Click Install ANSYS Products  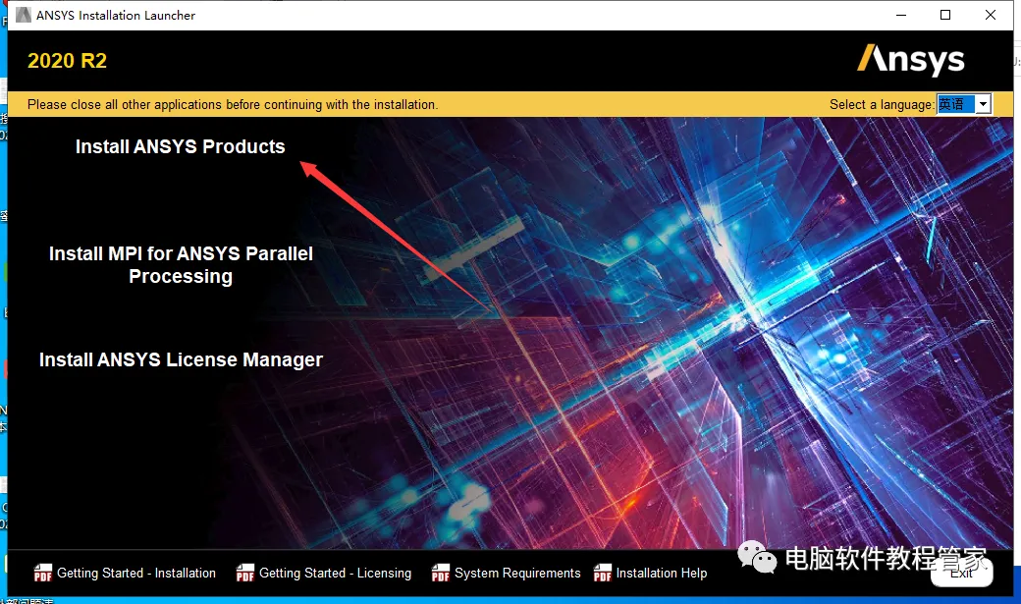point(181,146)
